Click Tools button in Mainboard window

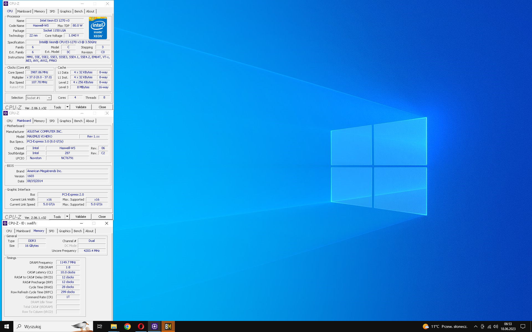click(x=57, y=217)
